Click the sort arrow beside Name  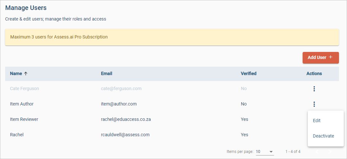[26, 74]
